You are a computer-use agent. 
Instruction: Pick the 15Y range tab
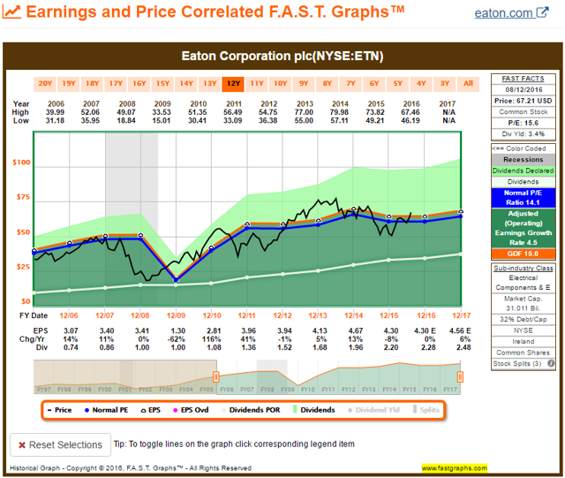[x=162, y=84]
